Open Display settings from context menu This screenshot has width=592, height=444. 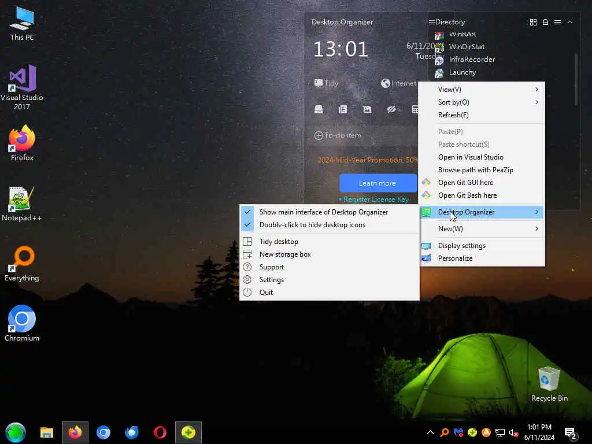pyautogui.click(x=482, y=246)
